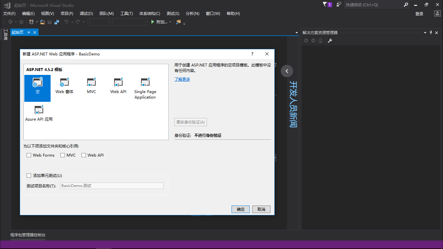This screenshot has height=249, width=443.
Task: Click the save all toolbar icon
Action: click(x=57, y=22)
